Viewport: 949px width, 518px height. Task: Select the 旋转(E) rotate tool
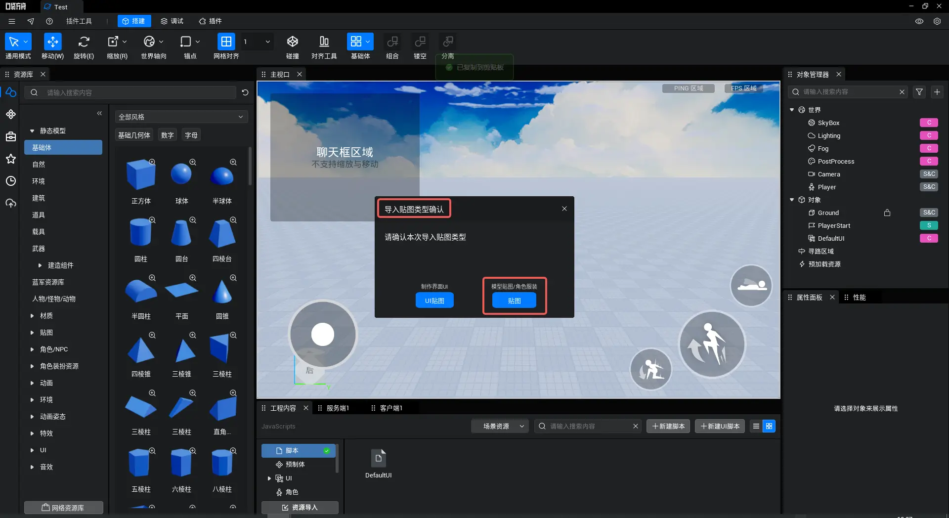tap(84, 47)
